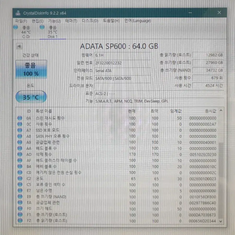Open the 편집(E) menu
This screenshot has height=235, width=235.
(38, 21)
